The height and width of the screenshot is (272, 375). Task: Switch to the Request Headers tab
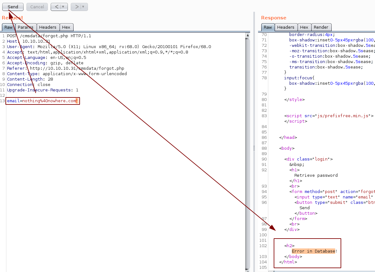[48, 27]
